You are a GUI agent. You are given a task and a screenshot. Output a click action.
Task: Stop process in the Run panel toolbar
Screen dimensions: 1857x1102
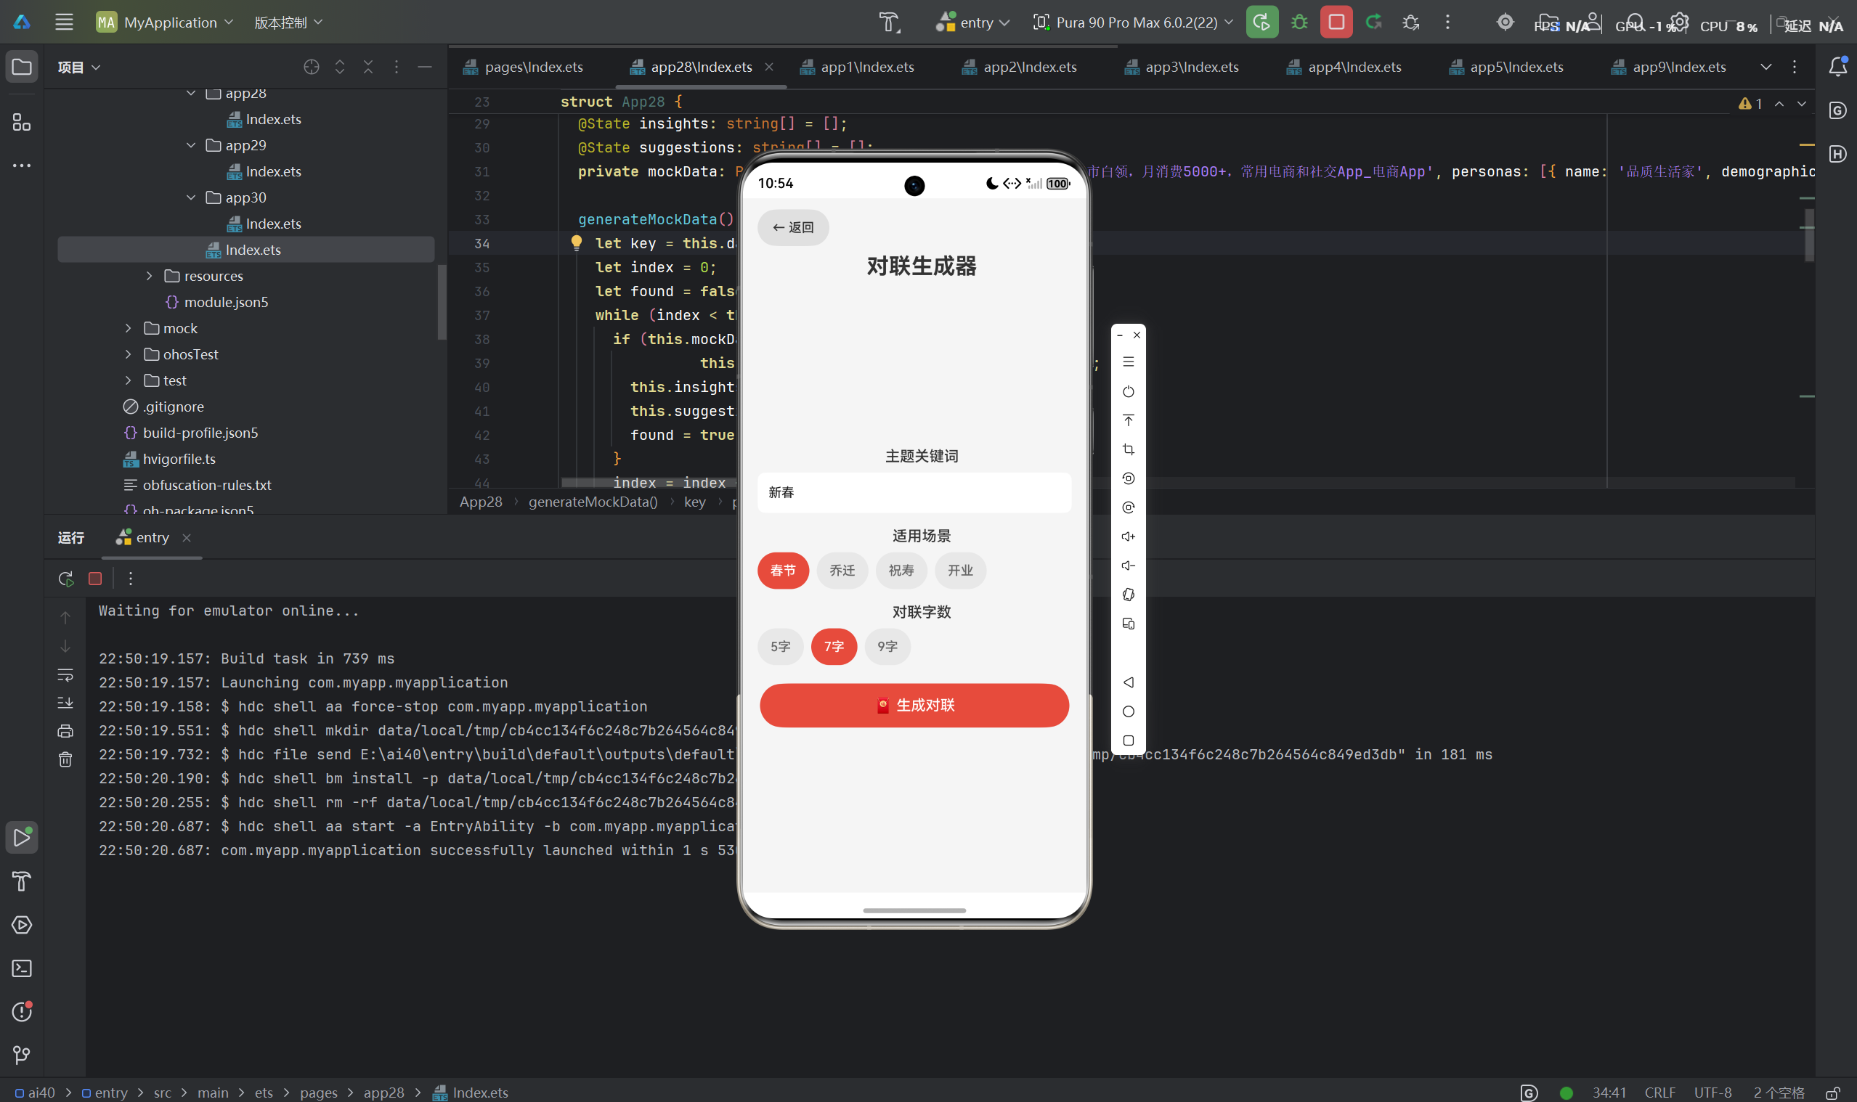95,579
